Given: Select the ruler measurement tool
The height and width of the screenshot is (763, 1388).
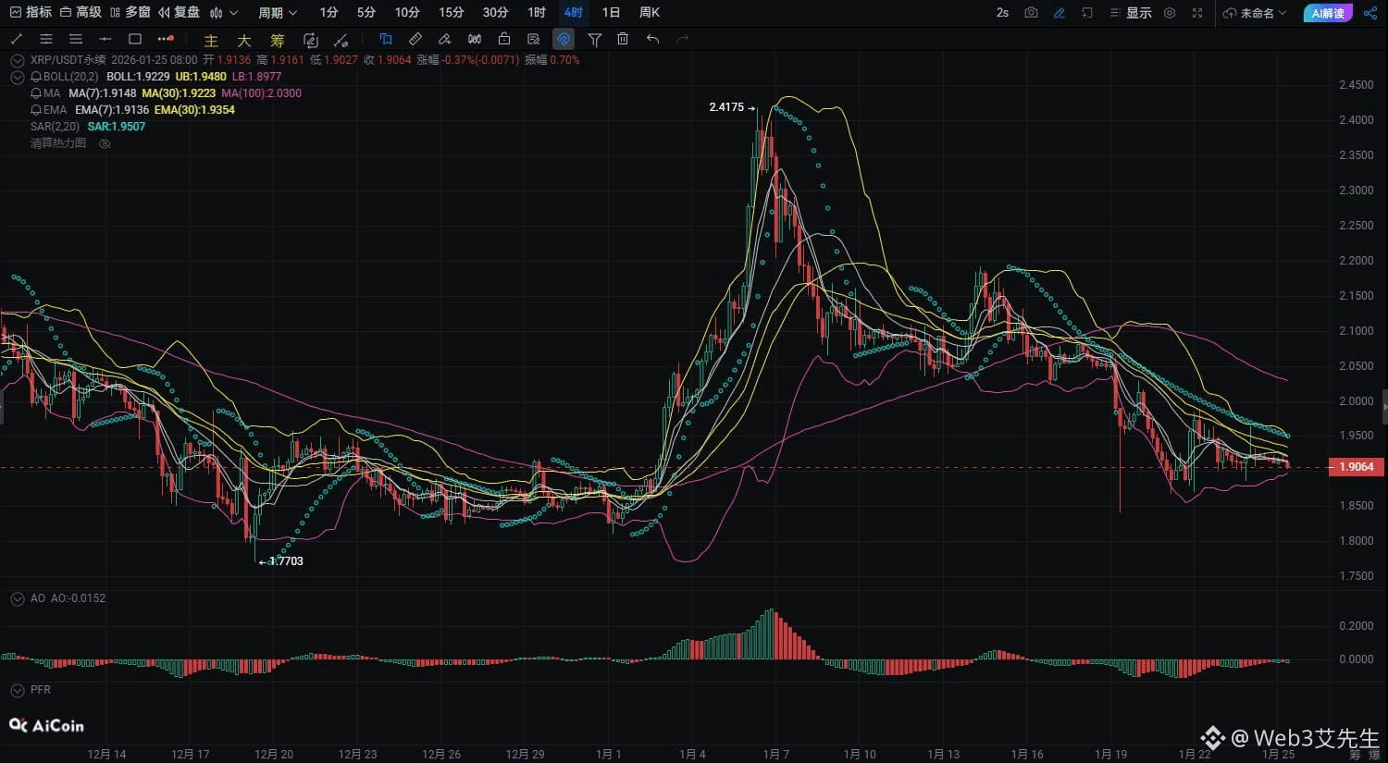Looking at the screenshot, I should 415,39.
